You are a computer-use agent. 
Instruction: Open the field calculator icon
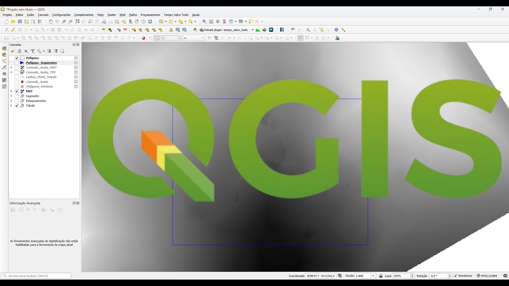(211, 21)
